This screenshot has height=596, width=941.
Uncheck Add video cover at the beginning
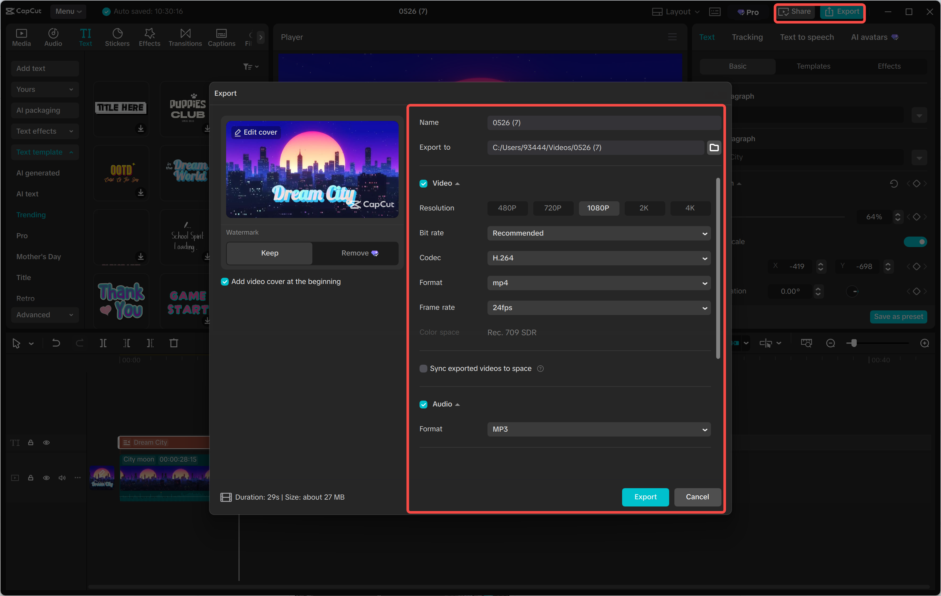[x=225, y=281]
